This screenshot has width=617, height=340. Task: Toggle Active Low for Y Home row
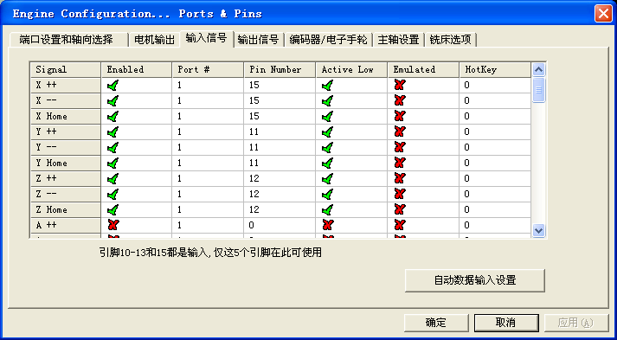pyautogui.click(x=327, y=163)
